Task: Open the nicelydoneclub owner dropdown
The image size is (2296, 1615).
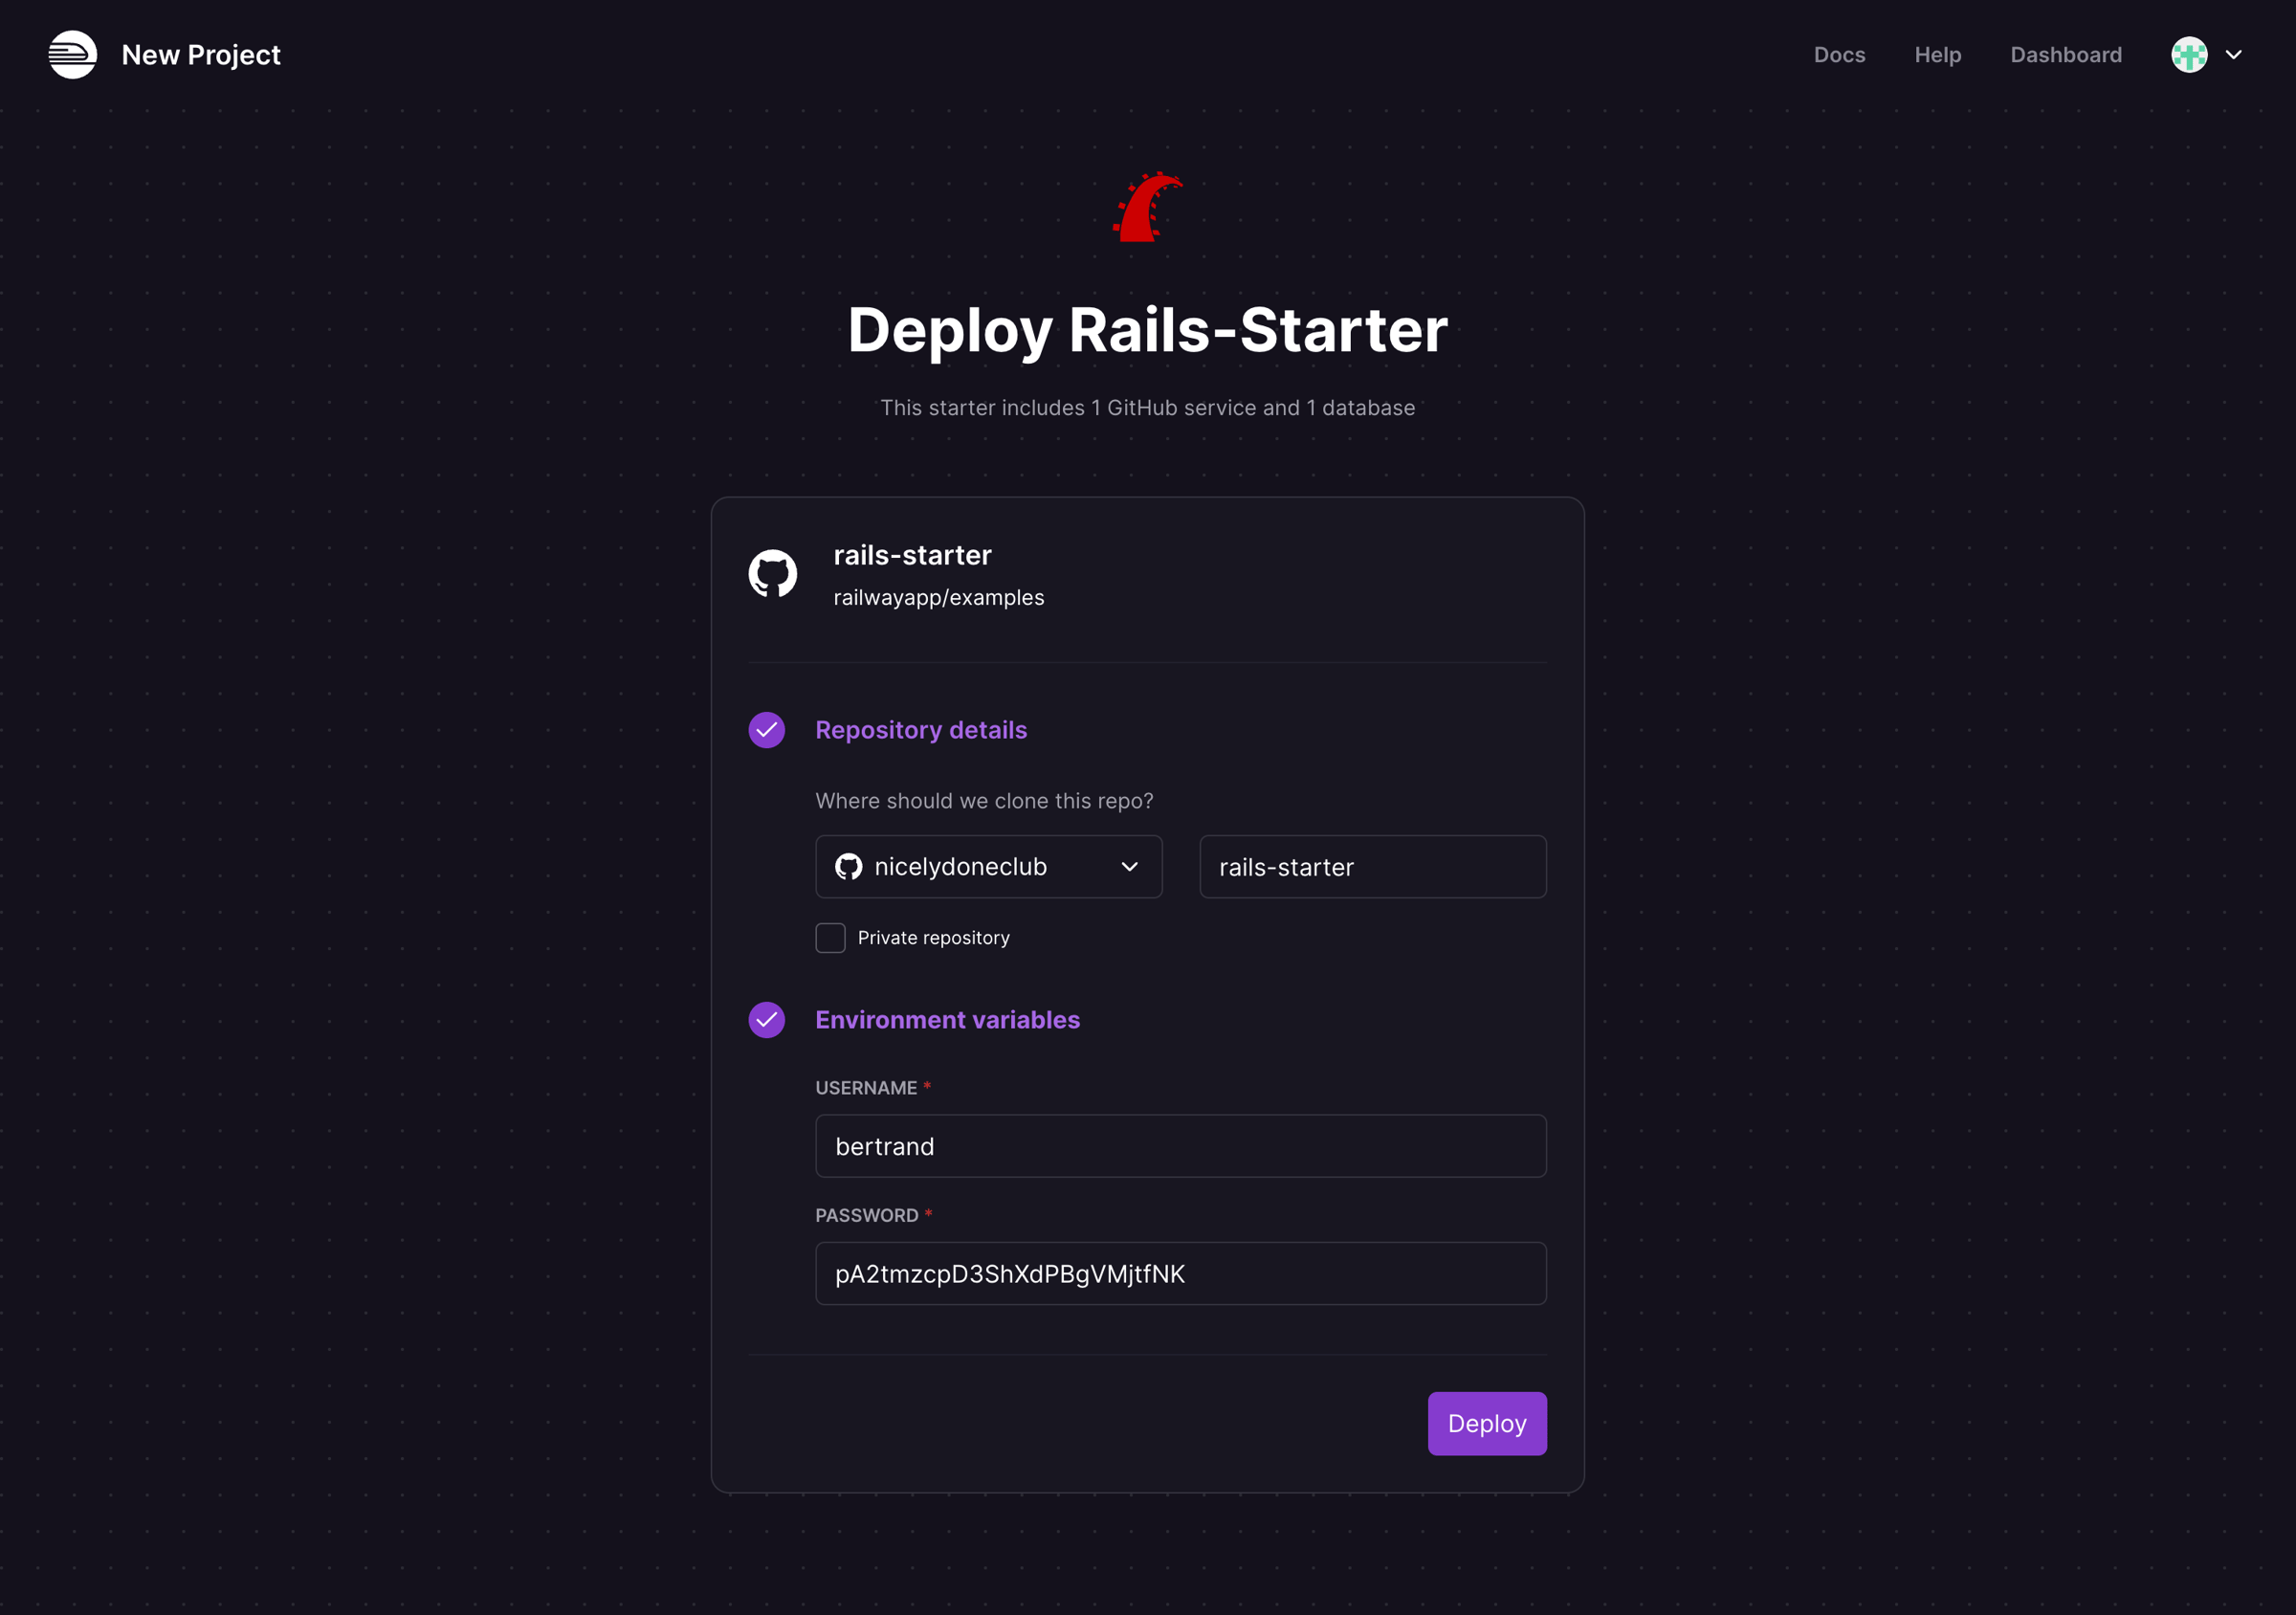Action: [x=989, y=867]
